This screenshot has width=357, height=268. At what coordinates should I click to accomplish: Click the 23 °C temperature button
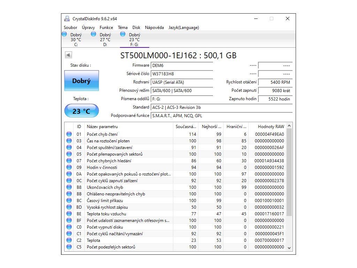pos(81,111)
